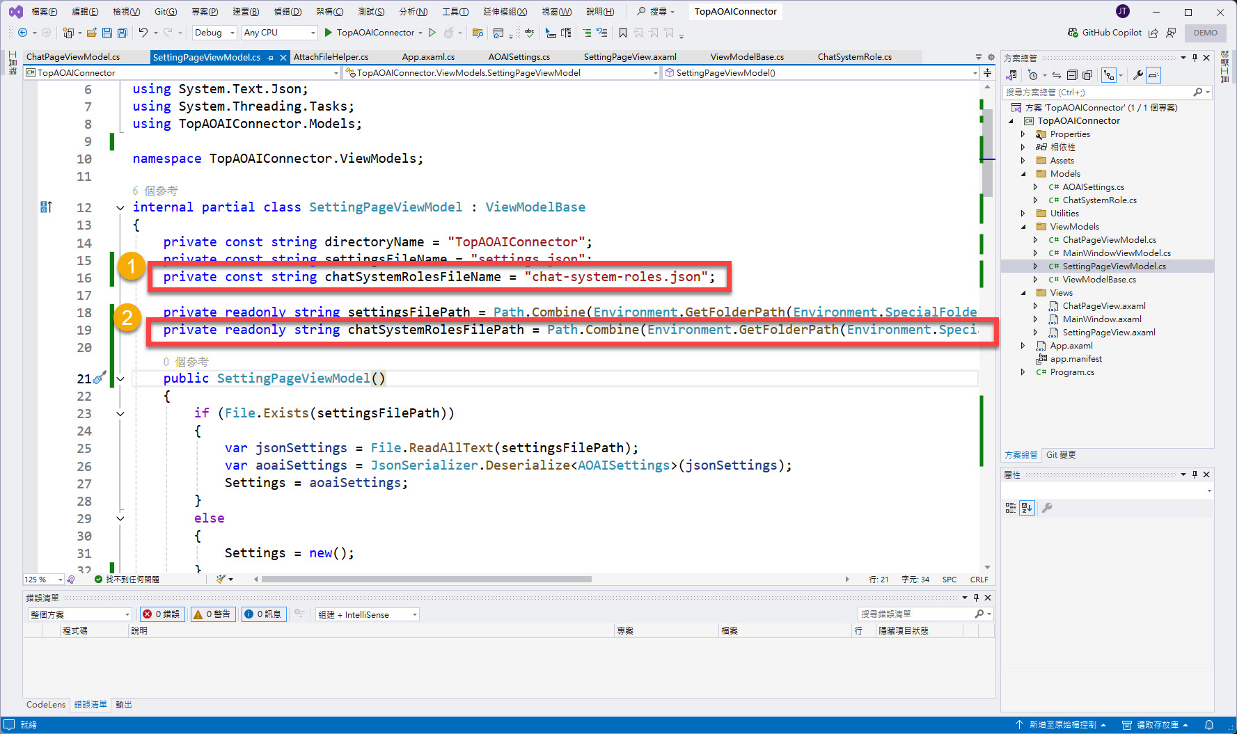Close the SettingPageViewModel.cs tab

click(x=283, y=58)
